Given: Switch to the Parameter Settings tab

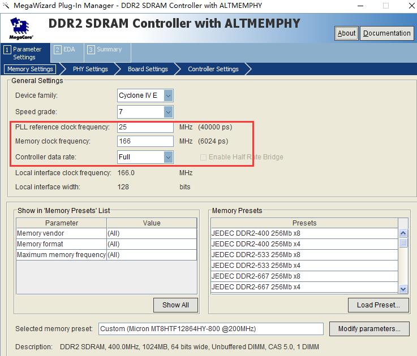Looking at the screenshot, I should (x=25, y=53).
